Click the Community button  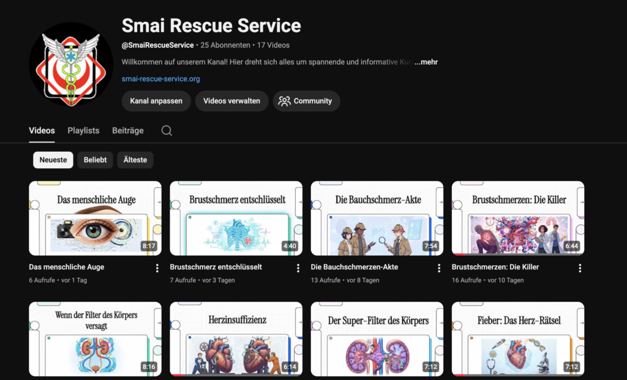click(x=306, y=101)
